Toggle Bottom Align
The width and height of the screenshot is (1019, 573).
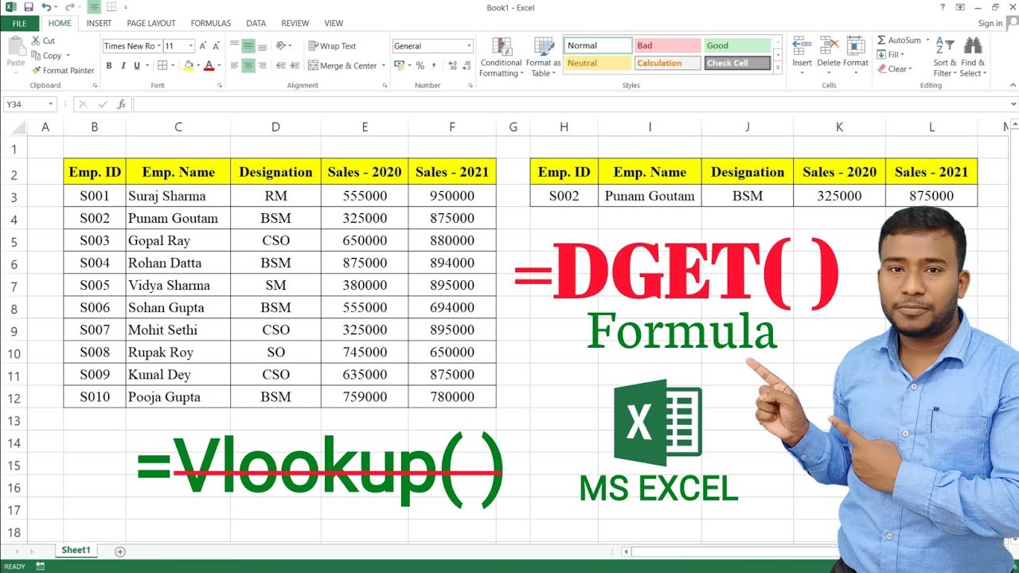tap(263, 46)
